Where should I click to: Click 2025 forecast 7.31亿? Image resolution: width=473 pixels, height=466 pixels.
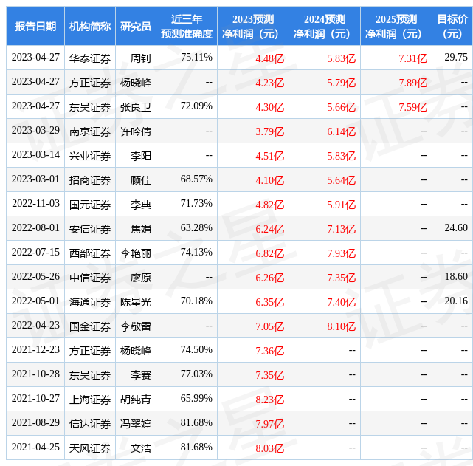click(412, 58)
